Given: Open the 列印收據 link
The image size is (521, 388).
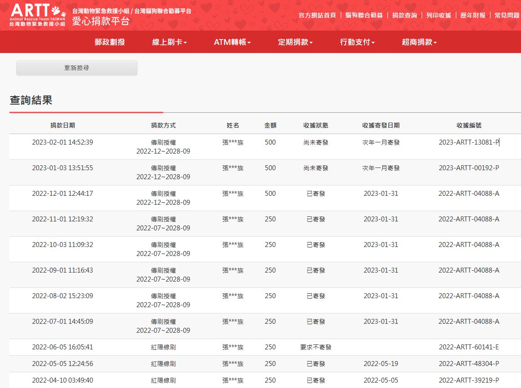Looking at the screenshot, I should coord(439,15).
